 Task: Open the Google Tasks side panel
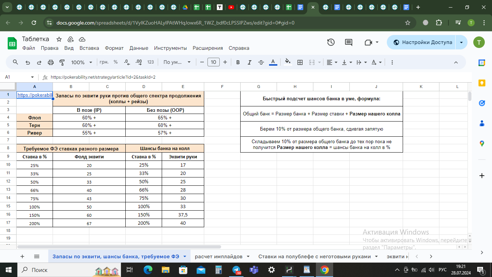coord(482,103)
